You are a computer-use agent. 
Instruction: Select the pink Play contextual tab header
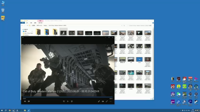(x=40, y=21)
